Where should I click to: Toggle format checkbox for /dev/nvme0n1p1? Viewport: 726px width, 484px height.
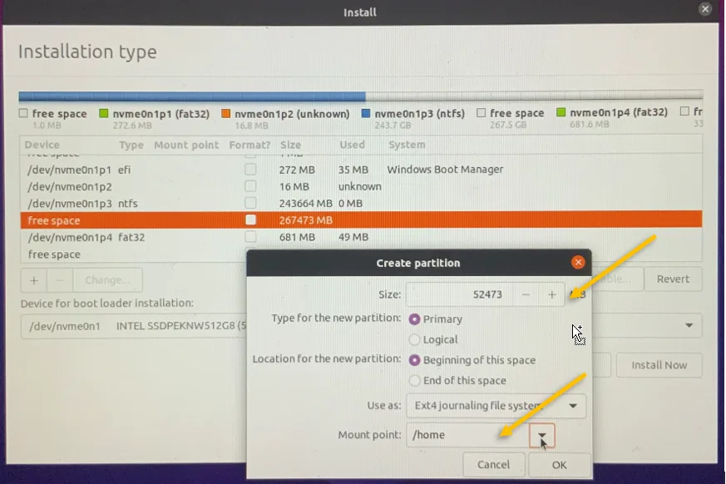pos(250,170)
